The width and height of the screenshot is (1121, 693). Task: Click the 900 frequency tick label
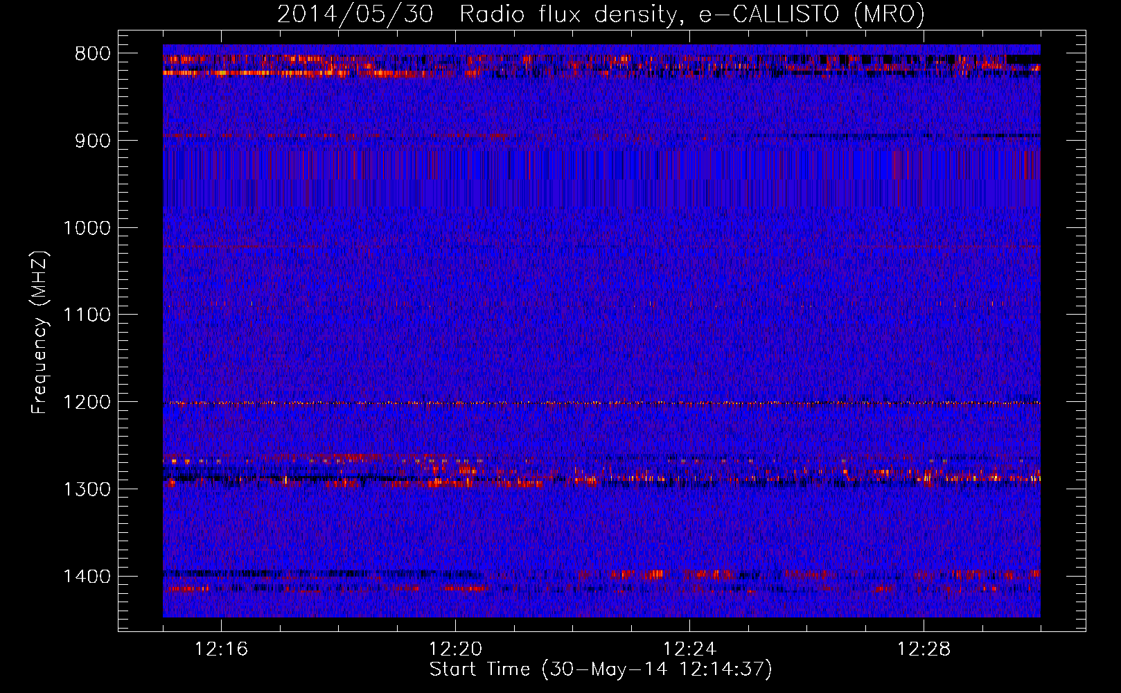point(92,141)
